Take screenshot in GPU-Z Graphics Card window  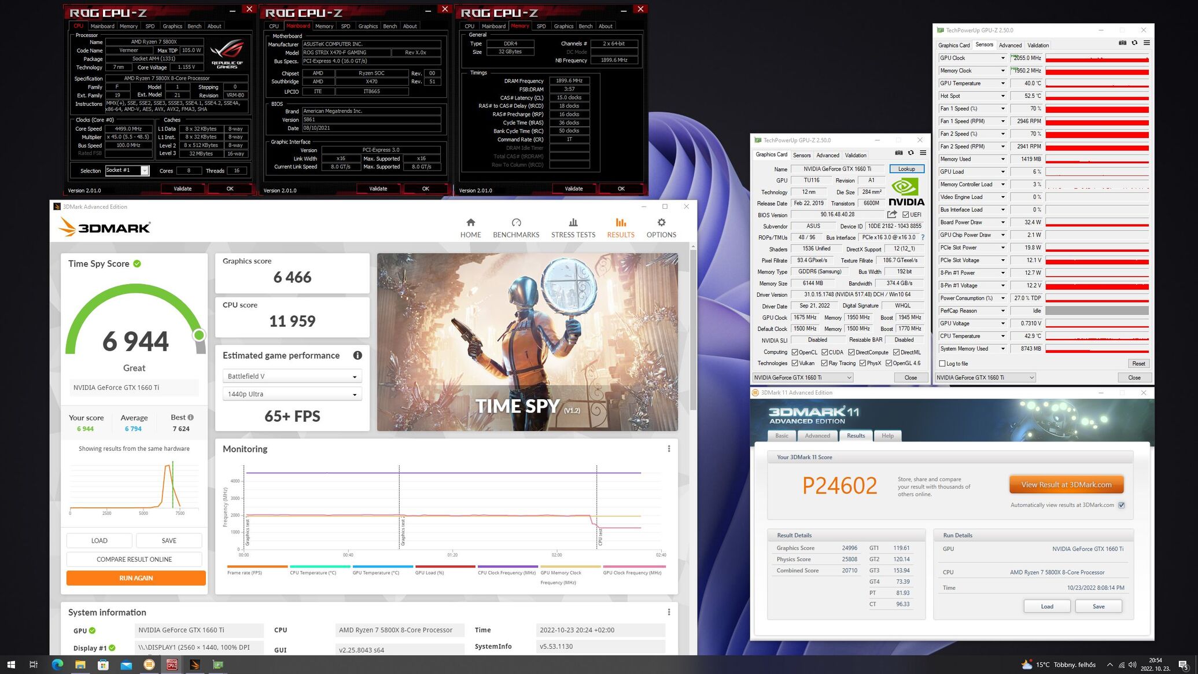tap(898, 153)
